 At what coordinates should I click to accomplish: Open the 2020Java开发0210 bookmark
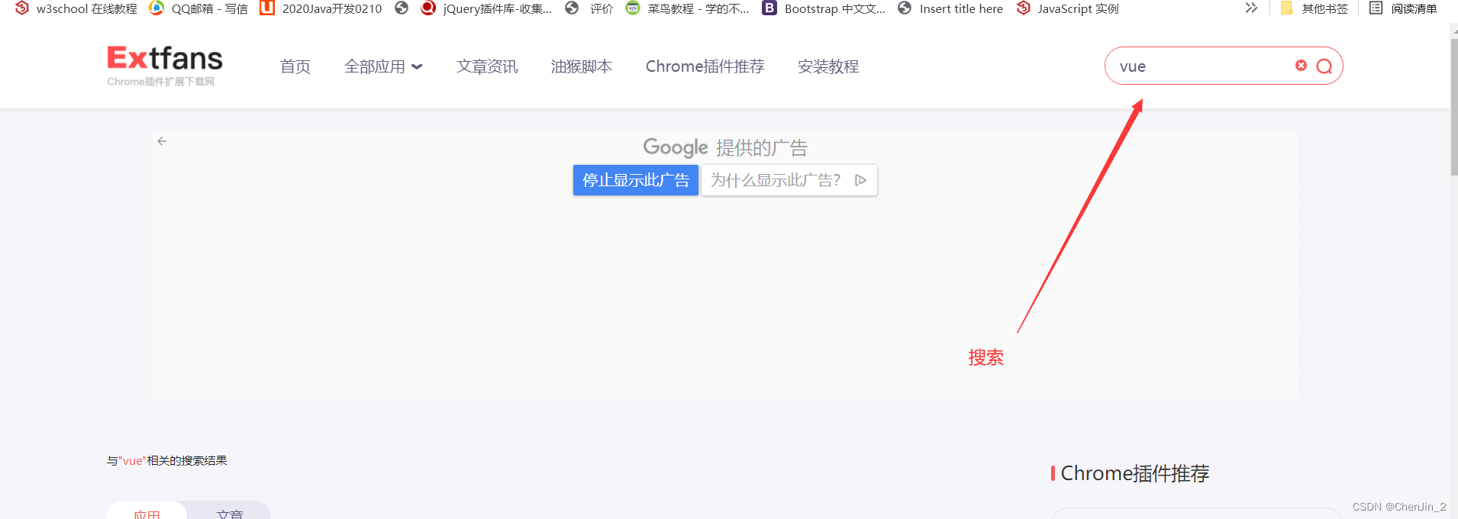click(x=321, y=8)
